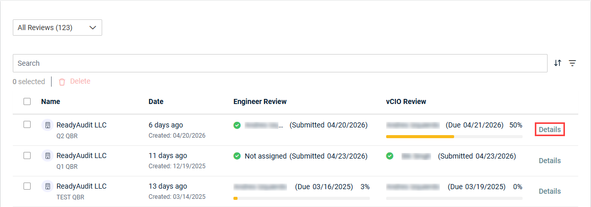Image resolution: width=591 pixels, height=207 pixels.
Task: Sort by the Date column header
Action: (156, 101)
